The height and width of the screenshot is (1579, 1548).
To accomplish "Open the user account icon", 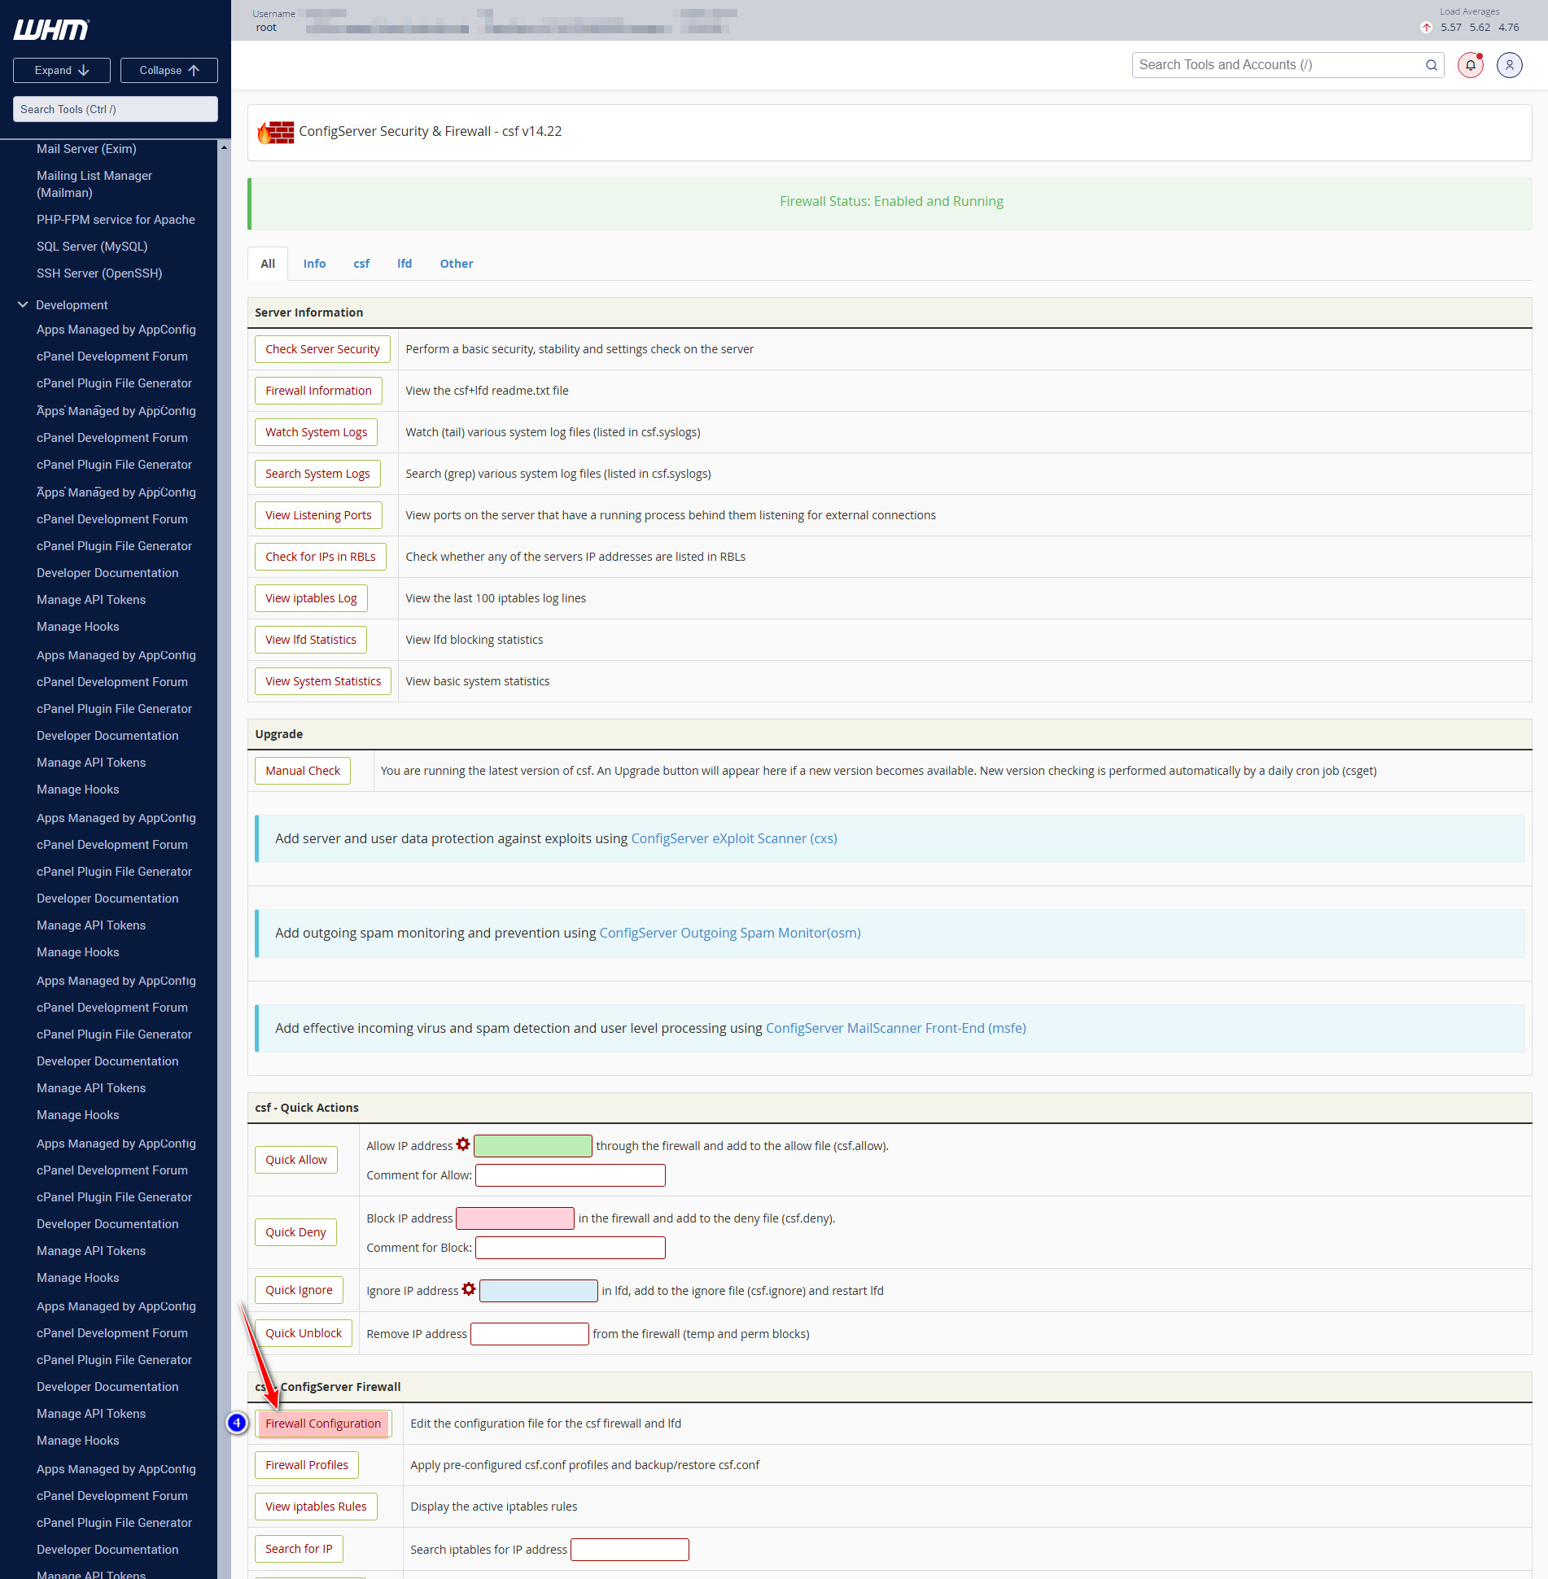I will (x=1510, y=65).
